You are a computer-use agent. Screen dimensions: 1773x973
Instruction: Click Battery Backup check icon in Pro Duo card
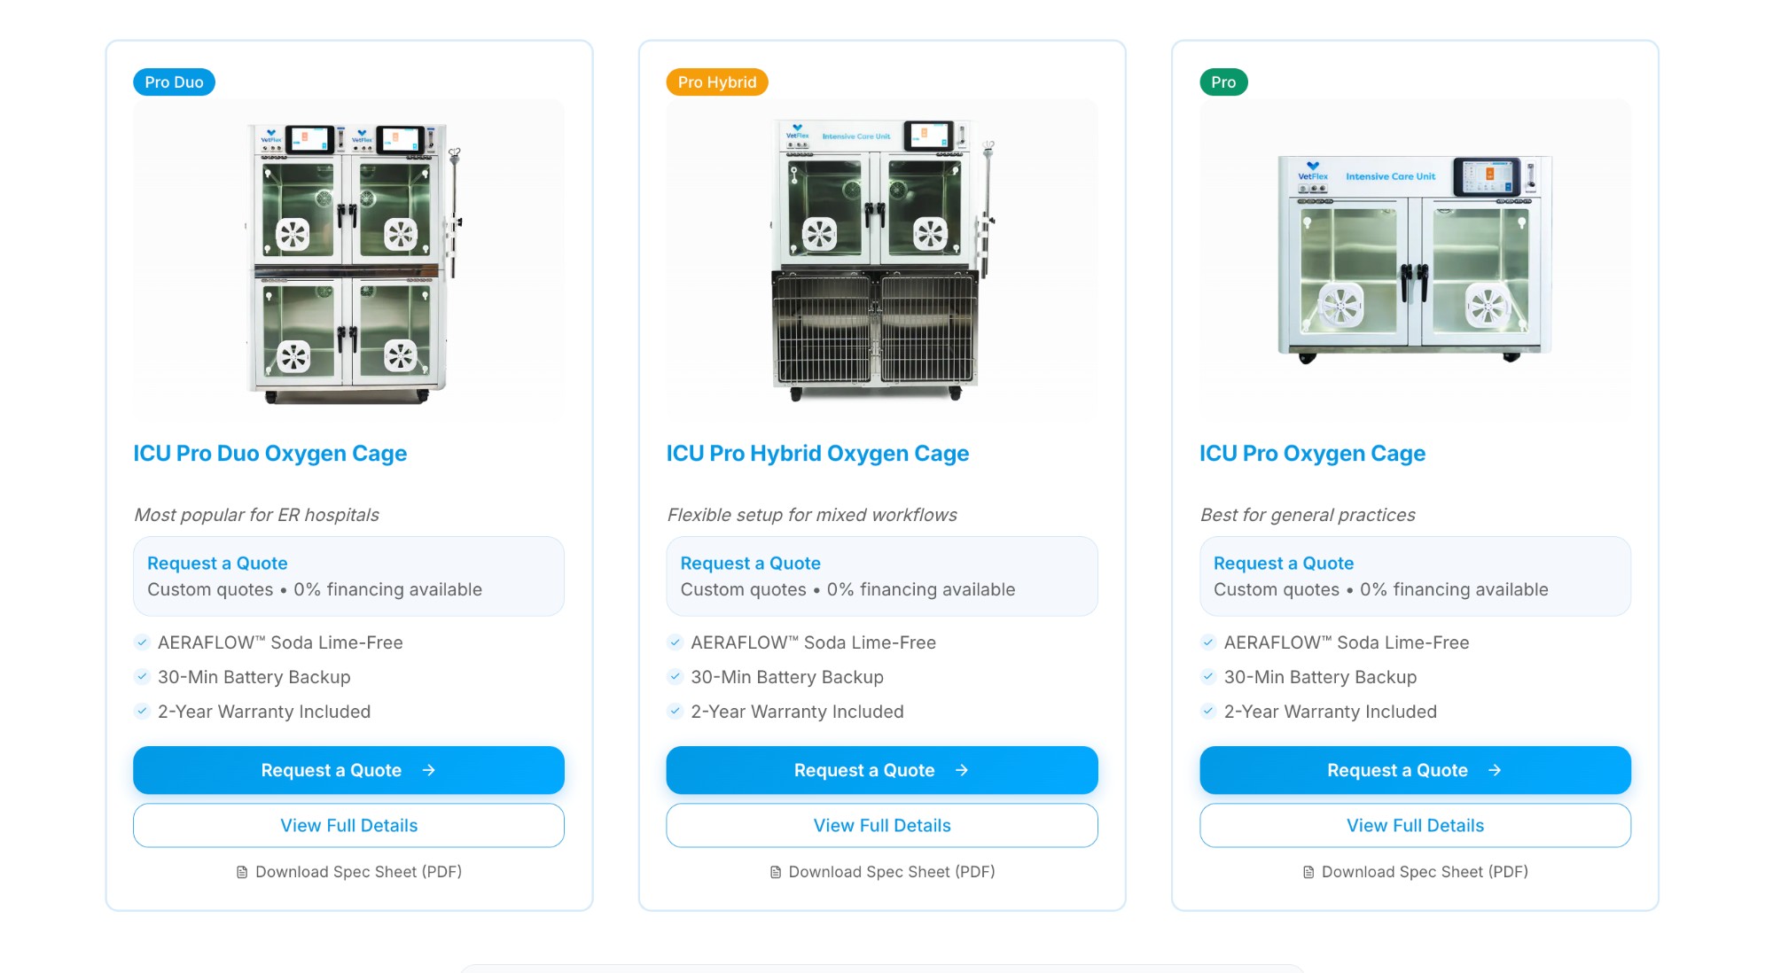142,677
